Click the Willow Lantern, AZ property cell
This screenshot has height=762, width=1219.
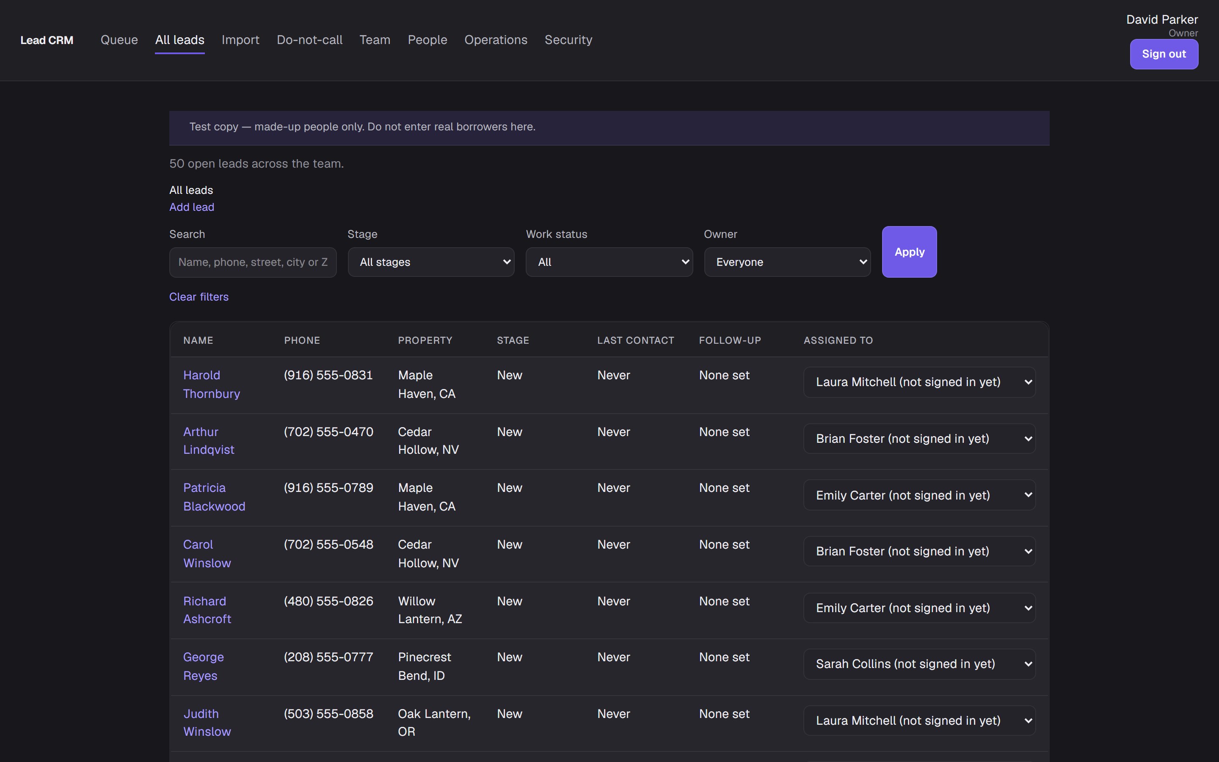[430, 610]
